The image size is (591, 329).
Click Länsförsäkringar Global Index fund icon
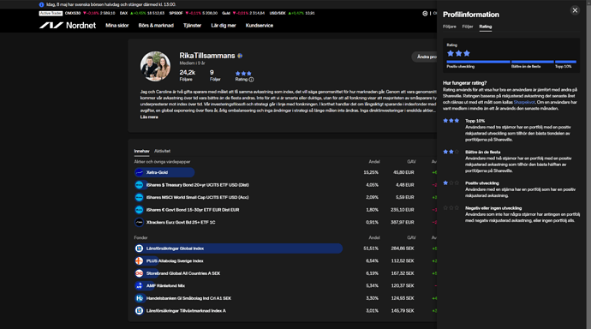139,248
